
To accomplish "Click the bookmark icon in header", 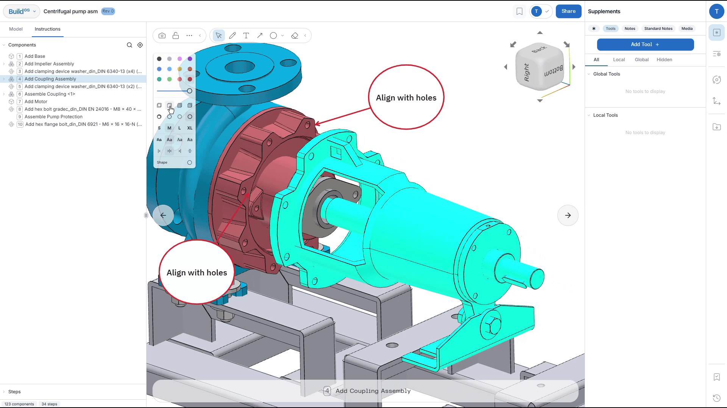I will [520, 11].
